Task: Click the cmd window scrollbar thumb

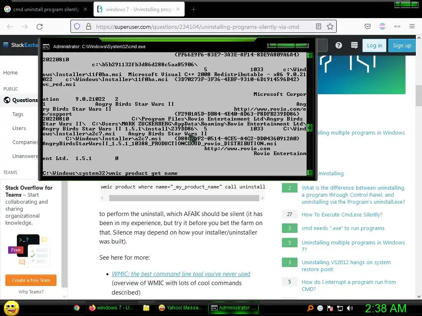Action: click(309, 128)
